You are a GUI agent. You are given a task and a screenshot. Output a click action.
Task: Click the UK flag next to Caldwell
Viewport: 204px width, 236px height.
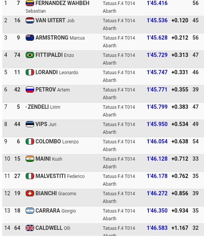tap(30, 228)
